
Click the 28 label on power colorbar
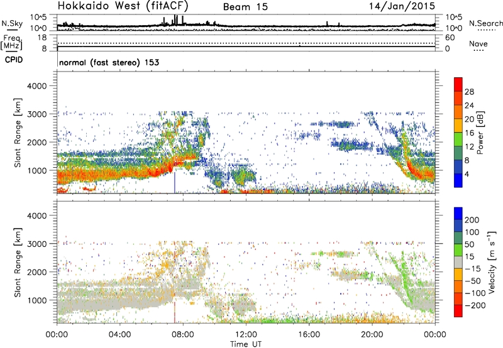[469, 92]
